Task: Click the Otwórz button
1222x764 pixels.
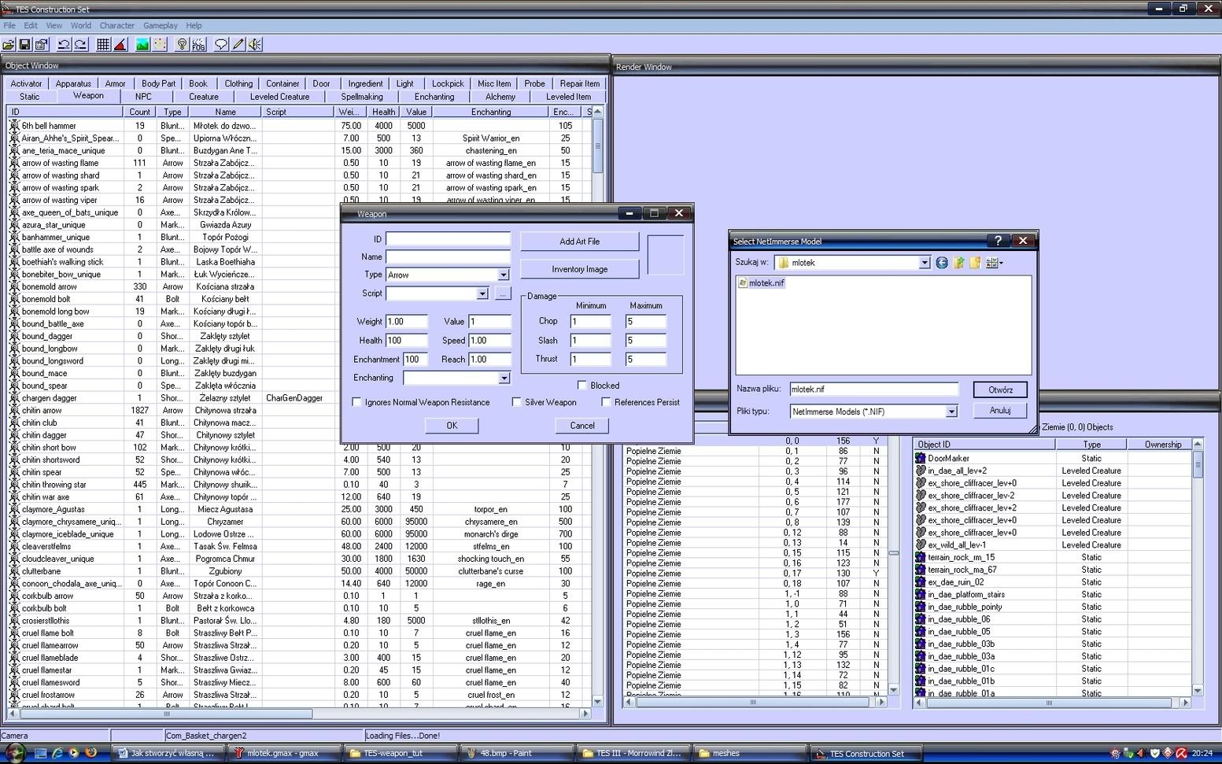Action: coord(1000,389)
